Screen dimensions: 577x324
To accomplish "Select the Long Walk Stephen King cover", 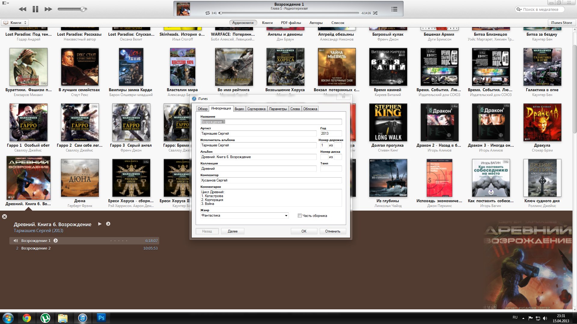I will pos(388,122).
